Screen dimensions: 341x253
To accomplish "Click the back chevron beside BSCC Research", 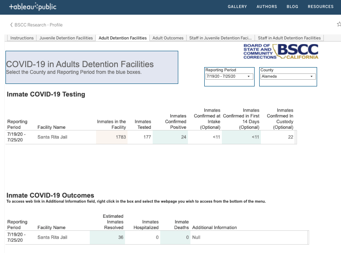I will point(11,25).
